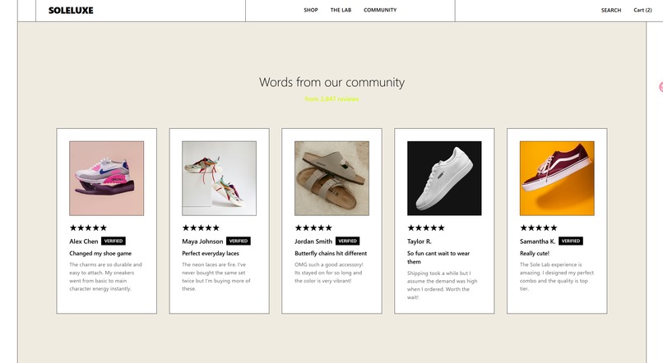Click review title "Butterfly chains hit different"

click(331, 253)
